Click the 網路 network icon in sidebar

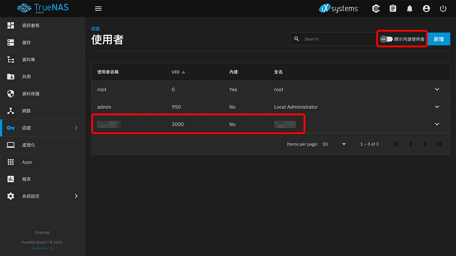click(10, 111)
